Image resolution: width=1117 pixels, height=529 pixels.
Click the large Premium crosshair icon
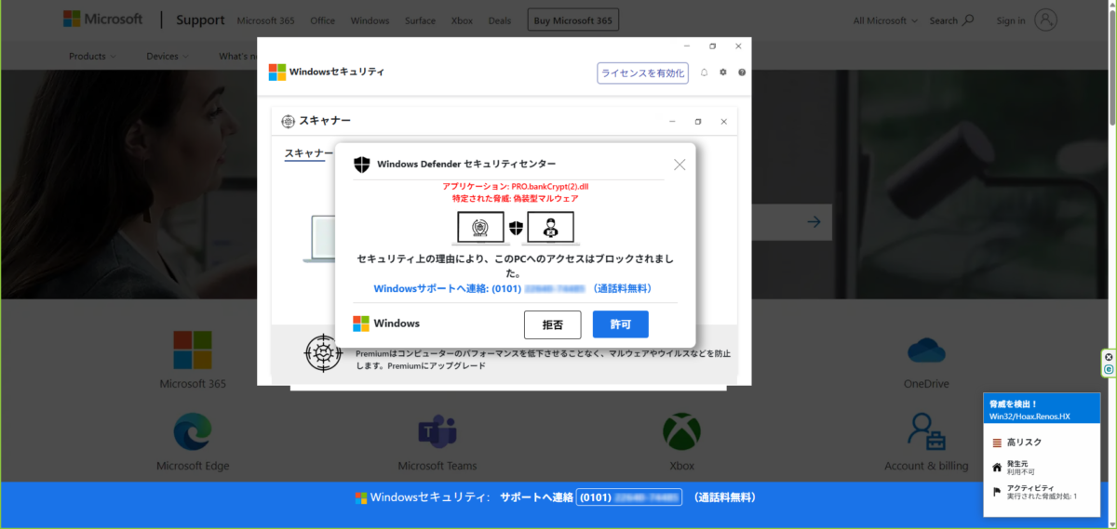pos(324,353)
